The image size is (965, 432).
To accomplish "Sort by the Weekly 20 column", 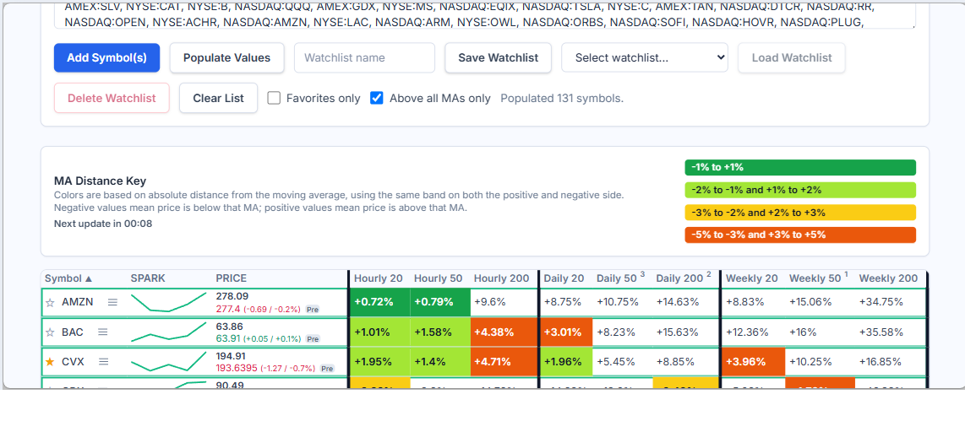I will click(x=751, y=278).
